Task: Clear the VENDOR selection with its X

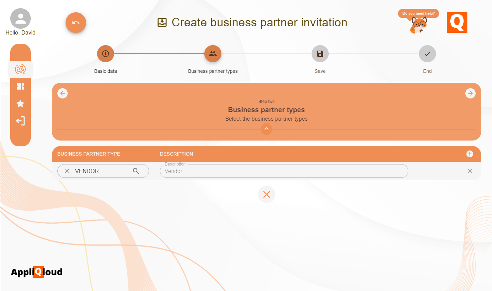Action: 67,171
